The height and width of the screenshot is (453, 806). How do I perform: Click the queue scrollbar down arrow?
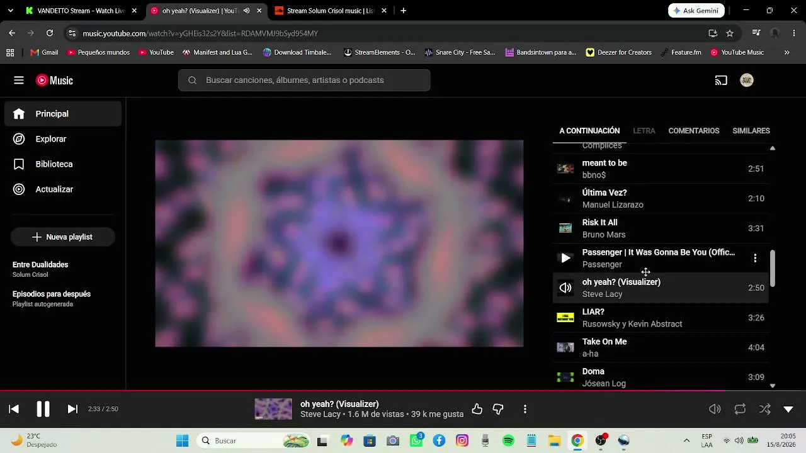pyautogui.click(x=773, y=386)
